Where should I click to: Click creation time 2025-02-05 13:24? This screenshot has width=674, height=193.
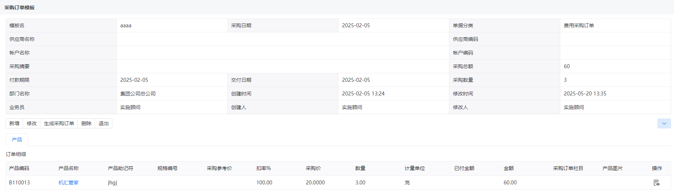click(363, 94)
